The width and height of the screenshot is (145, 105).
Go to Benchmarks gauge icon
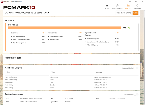coord(117,5)
